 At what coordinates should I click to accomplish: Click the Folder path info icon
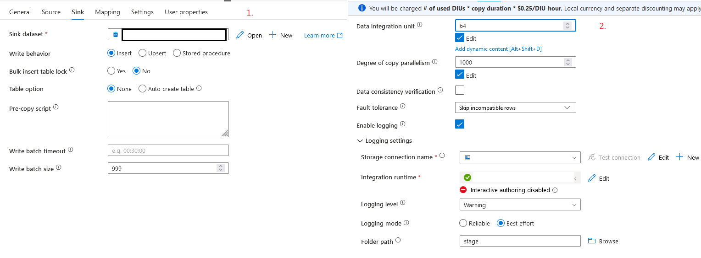pos(398,240)
